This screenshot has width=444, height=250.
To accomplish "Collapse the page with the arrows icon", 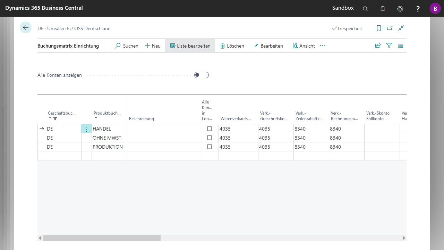I will [x=401, y=28].
